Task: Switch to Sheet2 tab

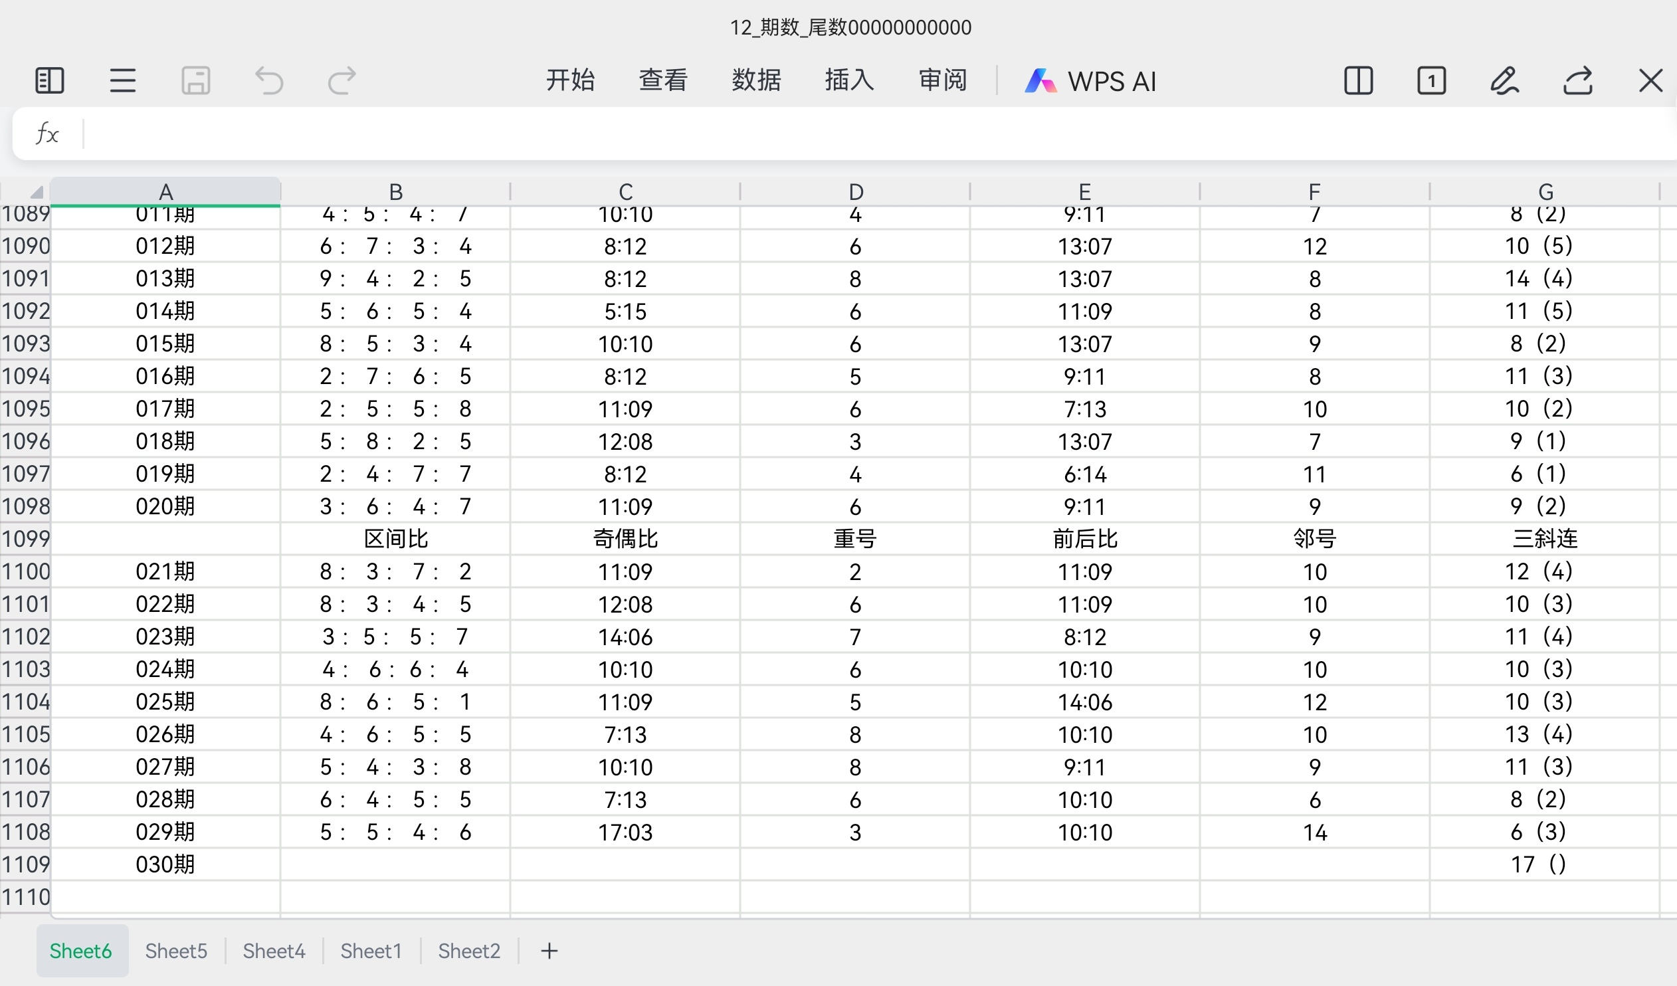Action: pyautogui.click(x=469, y=951)
